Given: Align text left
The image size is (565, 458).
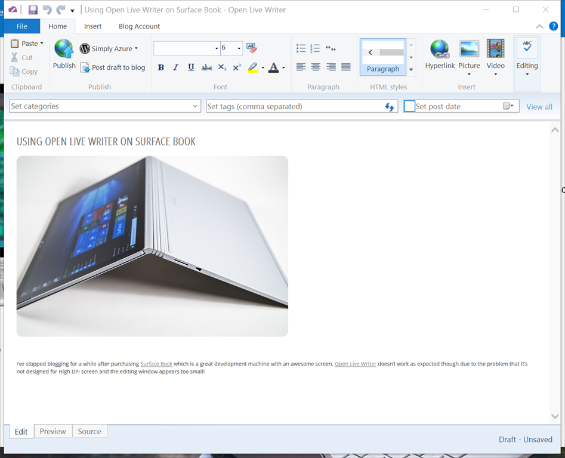Looking at the screenshot, I should (301, 67).
